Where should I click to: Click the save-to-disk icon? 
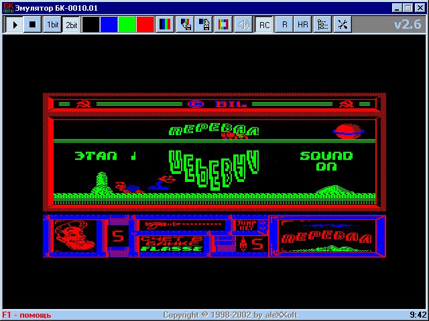pyautogui.click(x=204, y=25)
